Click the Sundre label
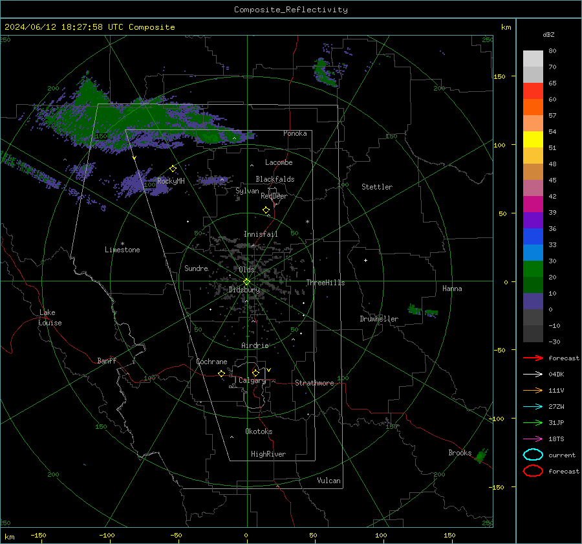Viewport: 582px width, 544px height. 196,268
